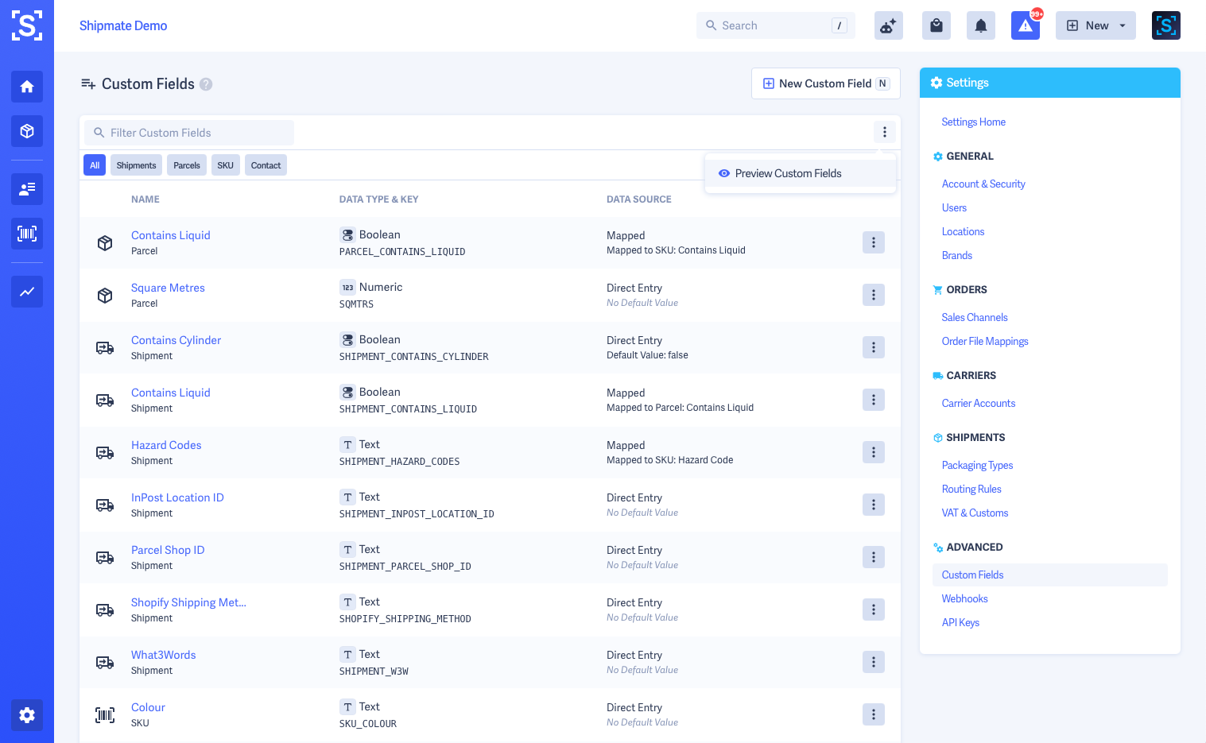Open Webhooks settings
1206x743 pixels.
964,598
